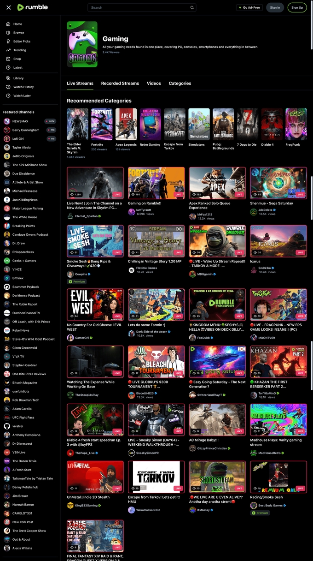Open New York Post channel avatar
This screenshot has width=313, height=561.
tap(7, 522)
